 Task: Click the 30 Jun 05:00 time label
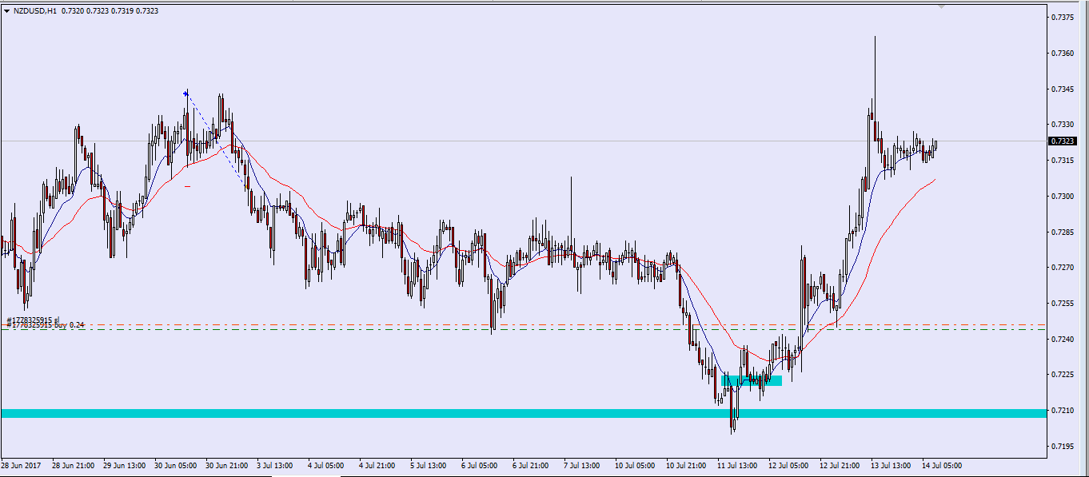[x=174, y=464]
